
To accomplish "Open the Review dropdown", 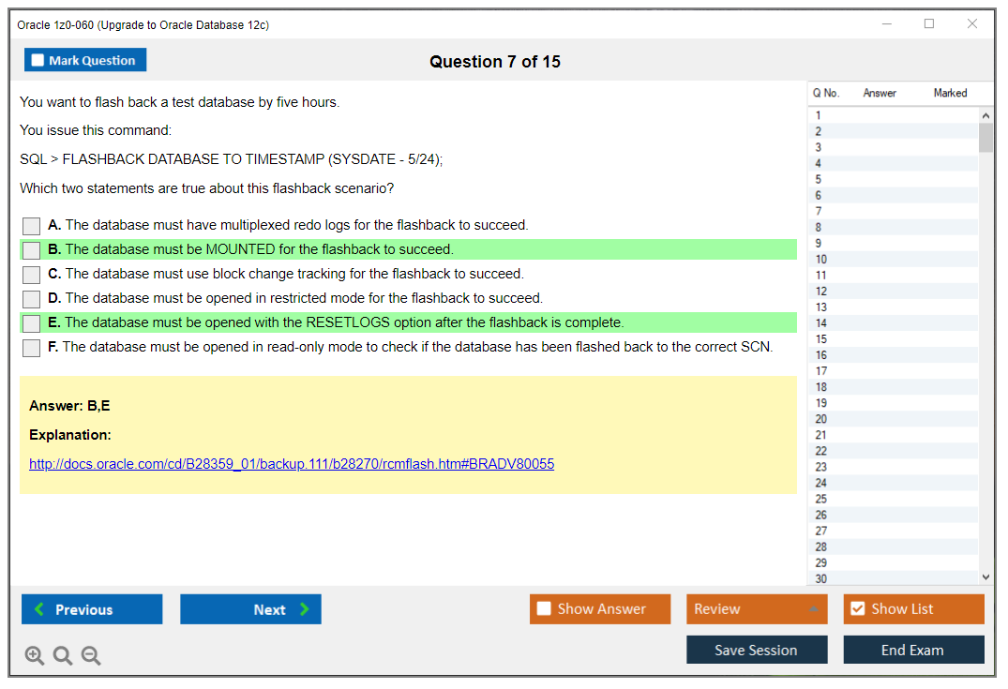I will click(x=757, y=608).
